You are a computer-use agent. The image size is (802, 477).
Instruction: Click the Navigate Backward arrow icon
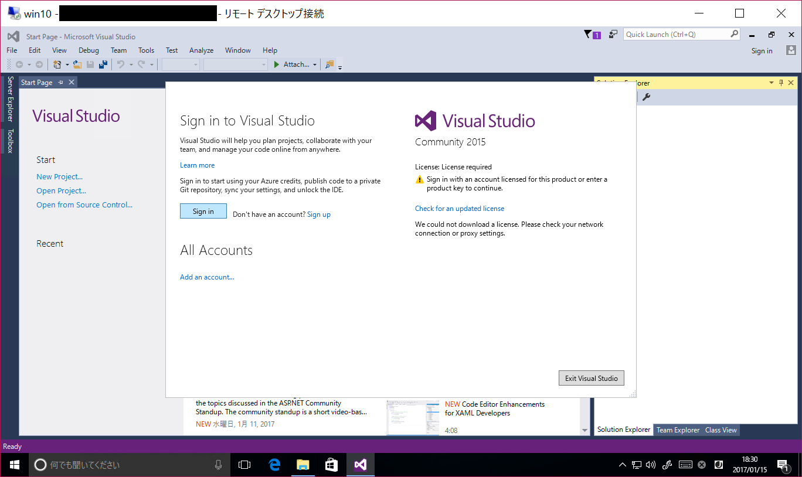click(x=18, y=64)
